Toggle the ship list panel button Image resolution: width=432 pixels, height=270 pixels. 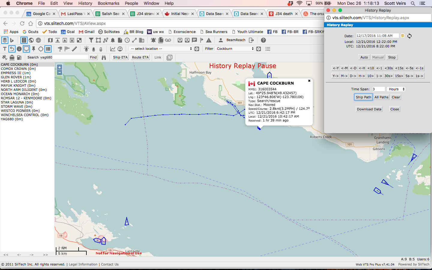pos(48,49)
